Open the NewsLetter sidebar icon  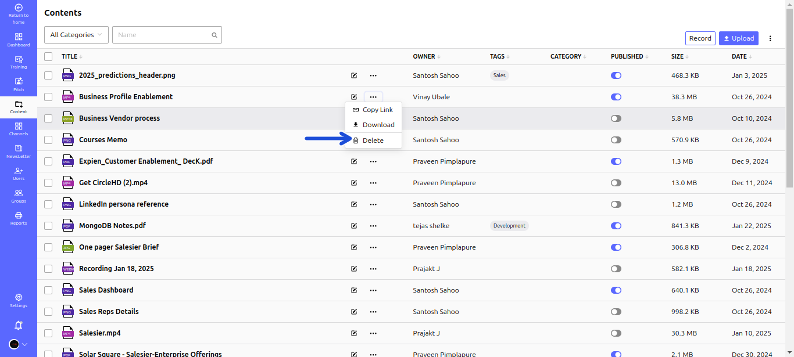(19, 151)
